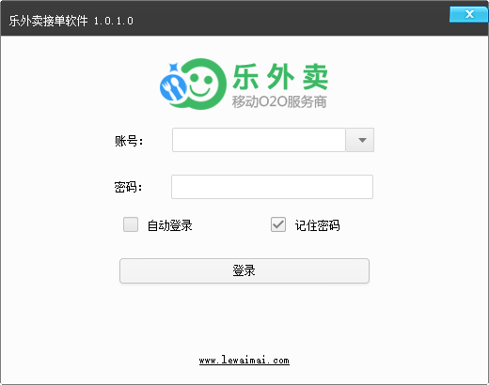Click the gray 移动O2O服务商 tagline
The width and height of the screenshot is (489, 385).
[279, 101]
